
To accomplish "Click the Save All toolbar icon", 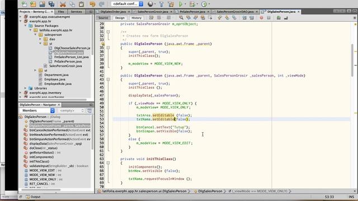I will [x=51, y=4].
